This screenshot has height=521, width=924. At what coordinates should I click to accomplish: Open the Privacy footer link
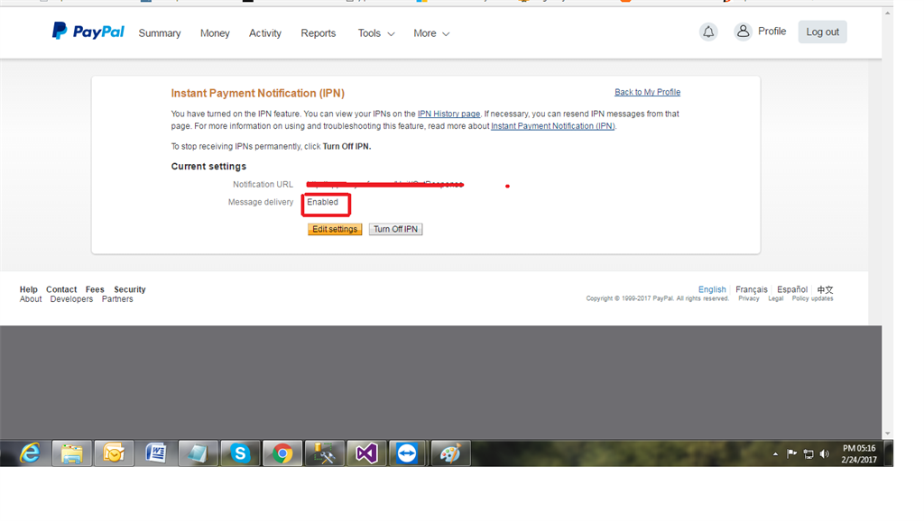[x=748, y=298]
